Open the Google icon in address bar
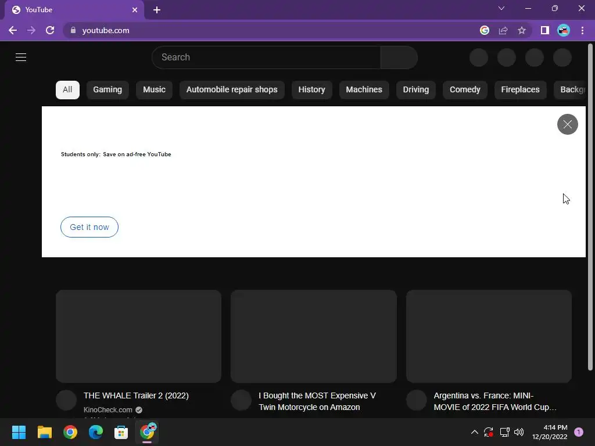This screenshot has height=446, width=595. click(x=485, y=30)
